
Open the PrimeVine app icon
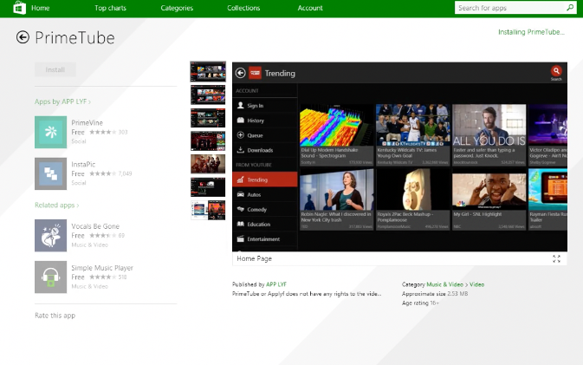50,132
